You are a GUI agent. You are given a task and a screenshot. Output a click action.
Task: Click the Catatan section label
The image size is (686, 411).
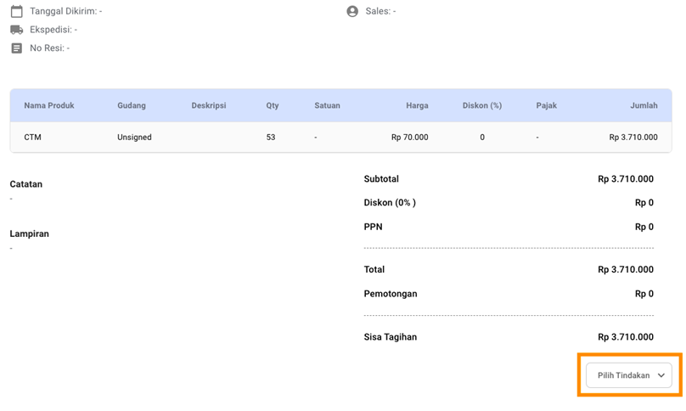[26, 184]
